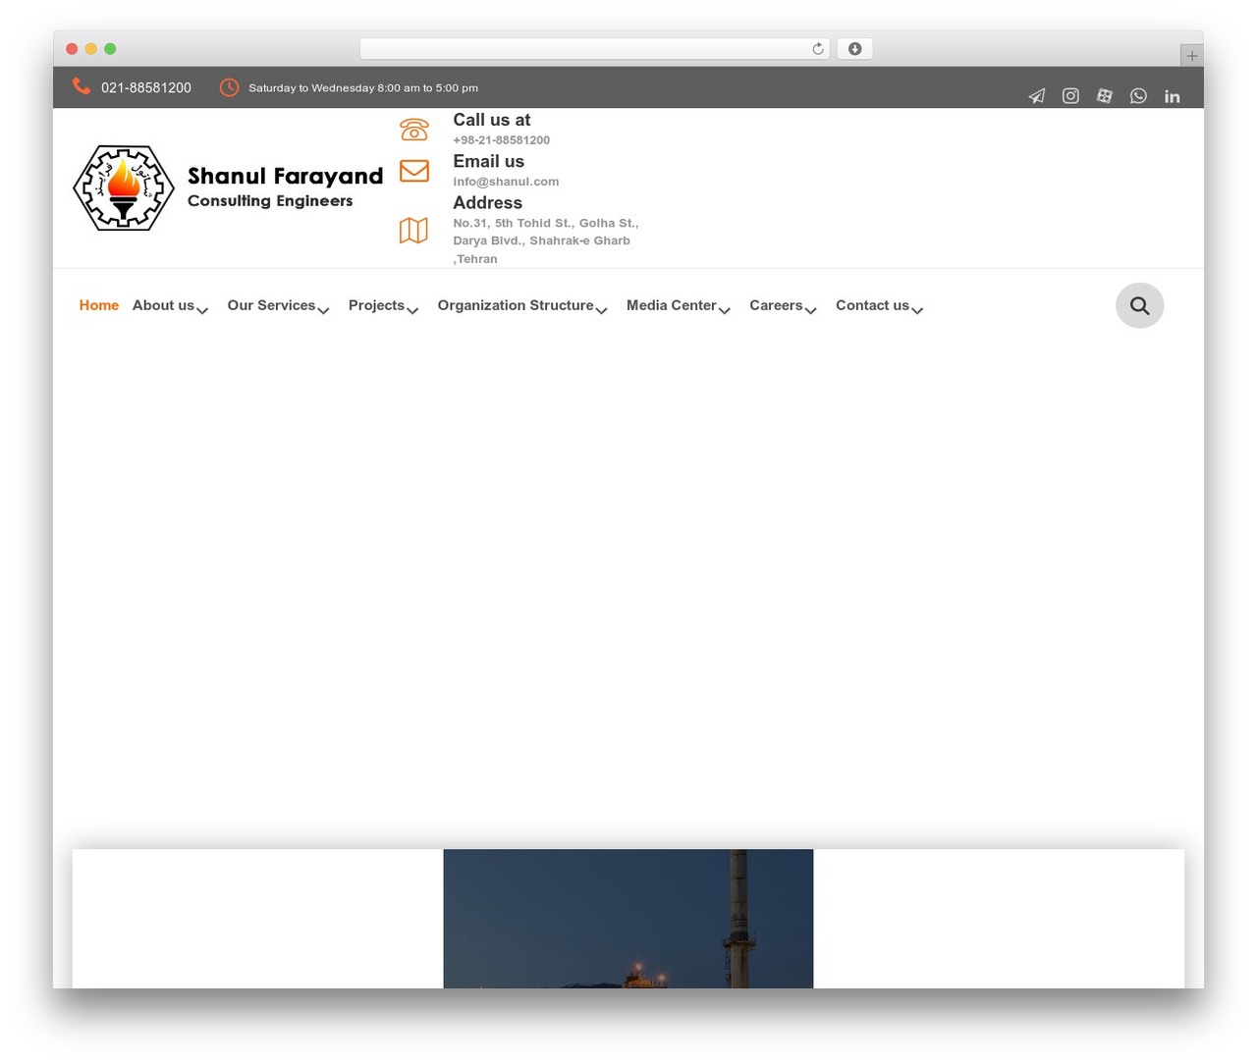Click the Telegram icon in top bar
This screenshot has height=1064, width=1257.
[x=1037, y=95]
